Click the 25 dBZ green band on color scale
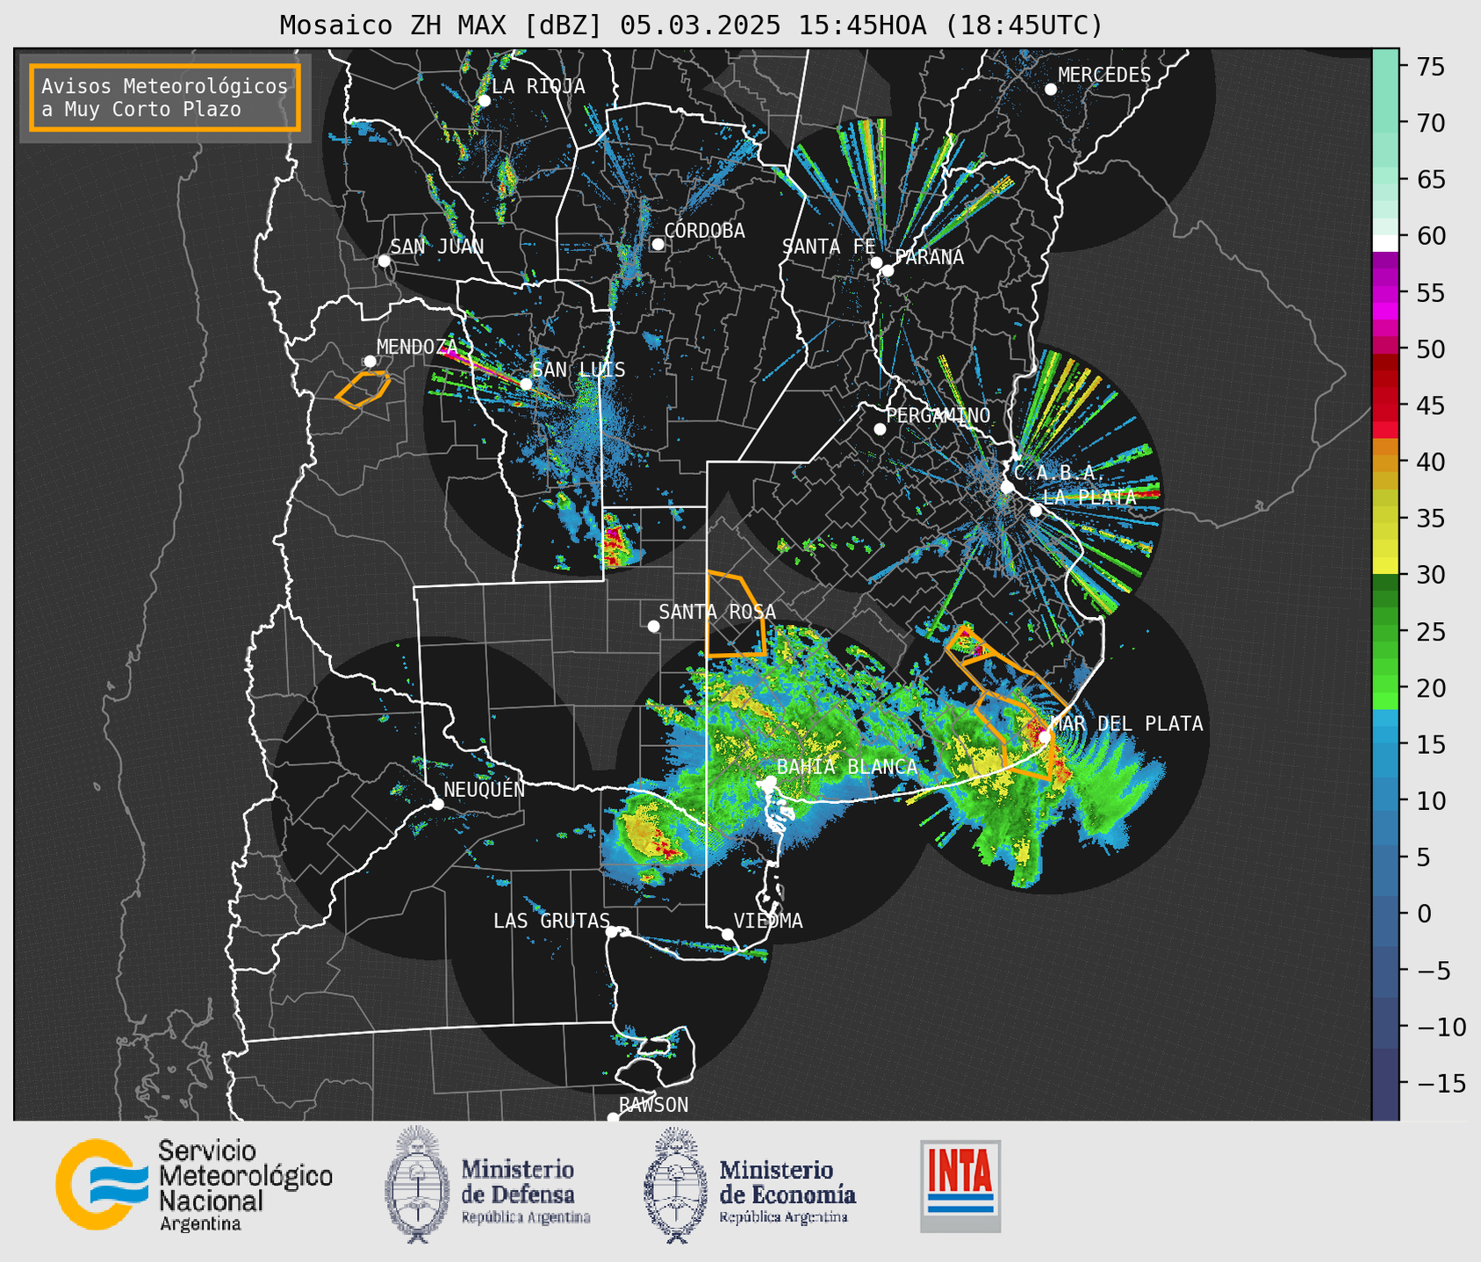 click(1385, 632)
